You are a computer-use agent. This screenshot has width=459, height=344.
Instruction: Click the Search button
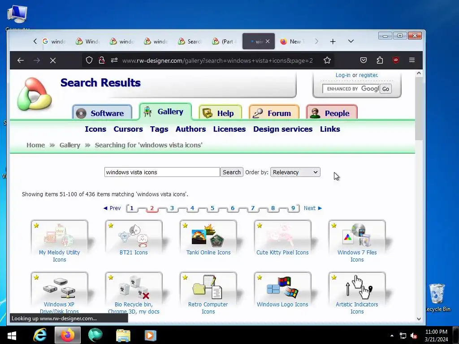[232, 172]
